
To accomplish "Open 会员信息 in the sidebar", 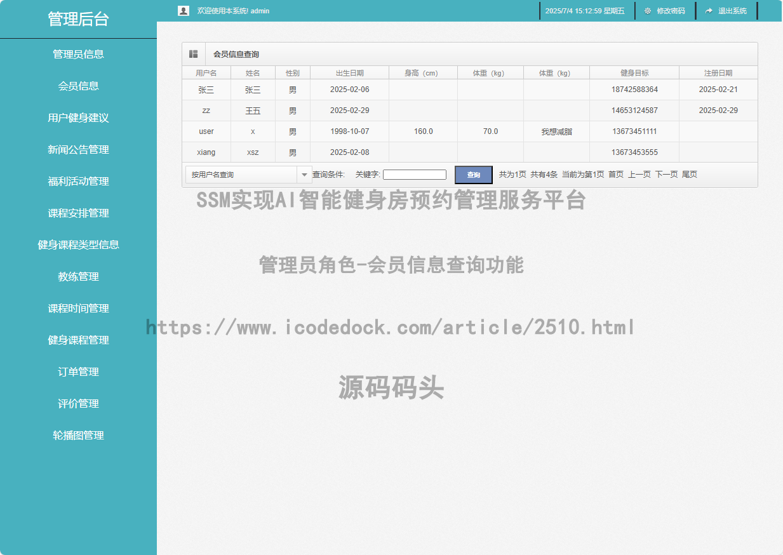I will click(78, 86).
